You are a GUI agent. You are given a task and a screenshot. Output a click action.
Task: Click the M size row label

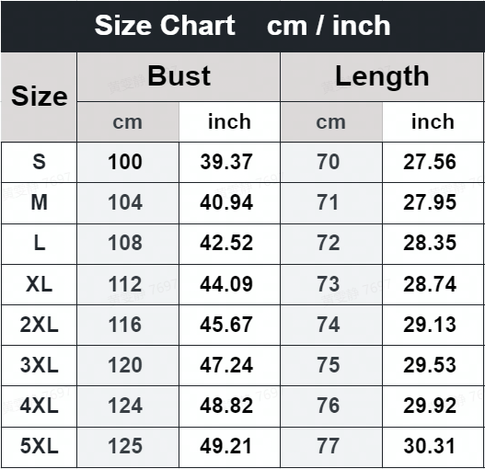coord(39,203)
